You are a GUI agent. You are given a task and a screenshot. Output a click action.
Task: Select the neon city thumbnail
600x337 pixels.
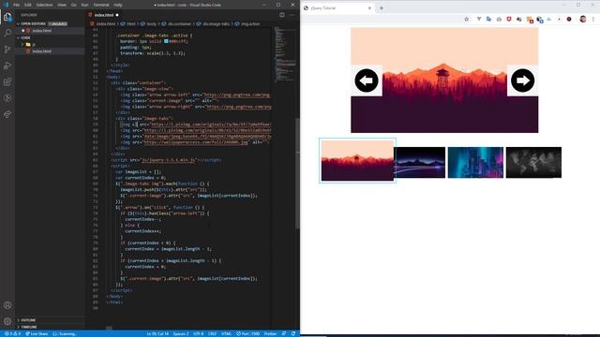475,162
